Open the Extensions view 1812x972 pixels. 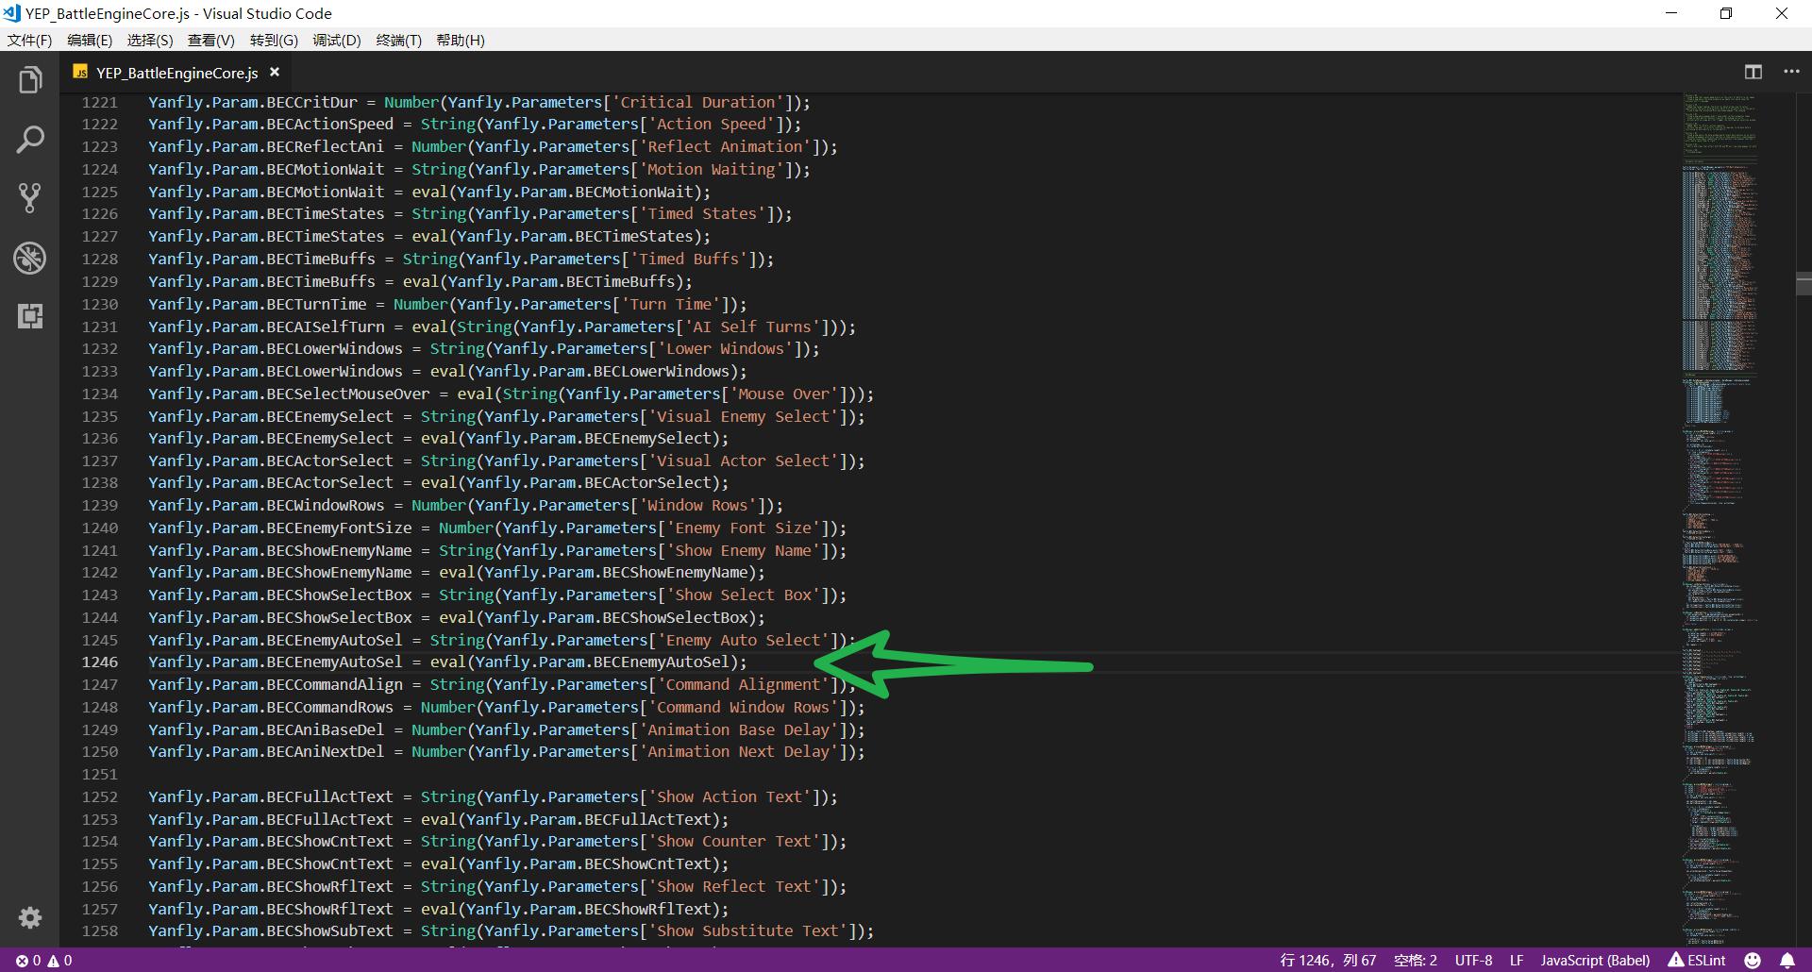pyautogui.click(x=30, y=316)
